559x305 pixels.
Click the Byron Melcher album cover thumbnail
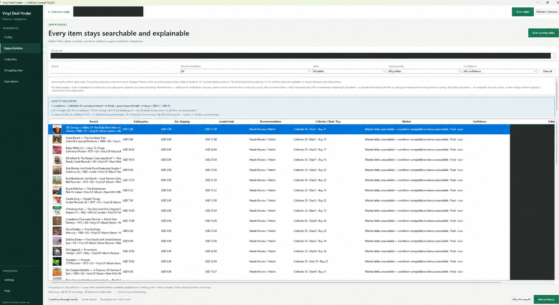tap(57, 190)
